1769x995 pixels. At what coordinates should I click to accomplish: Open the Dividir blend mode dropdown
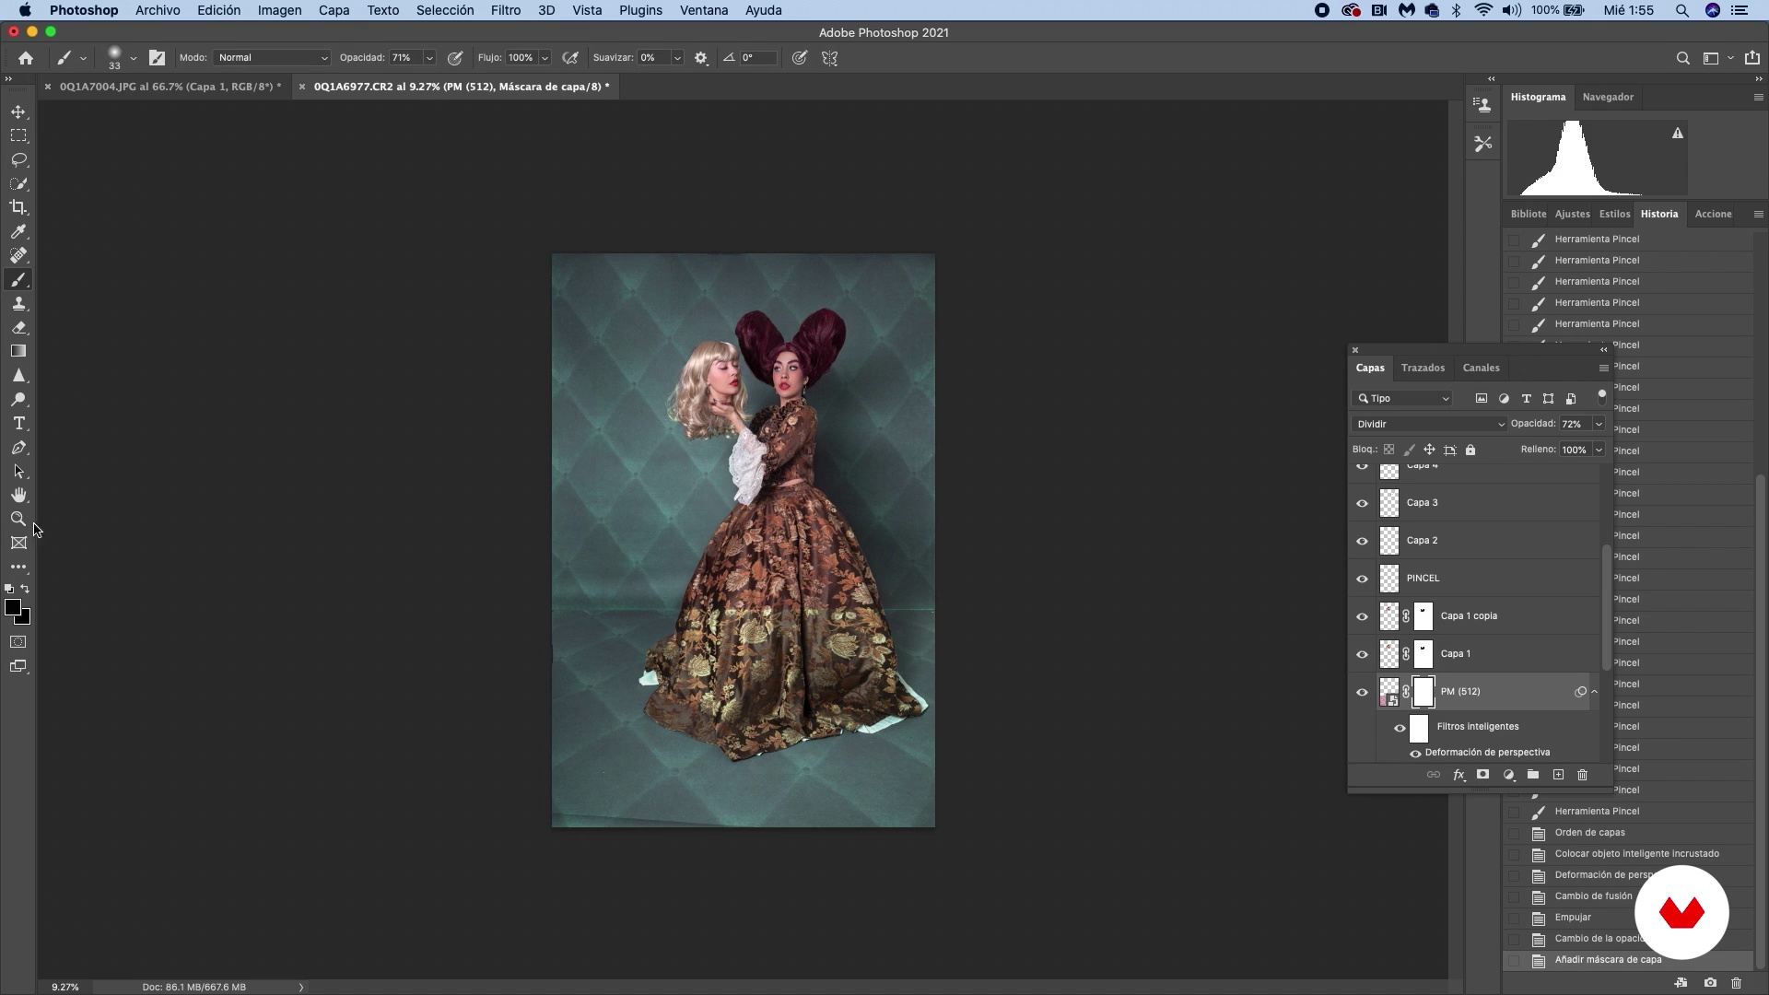pos(1429,424)
